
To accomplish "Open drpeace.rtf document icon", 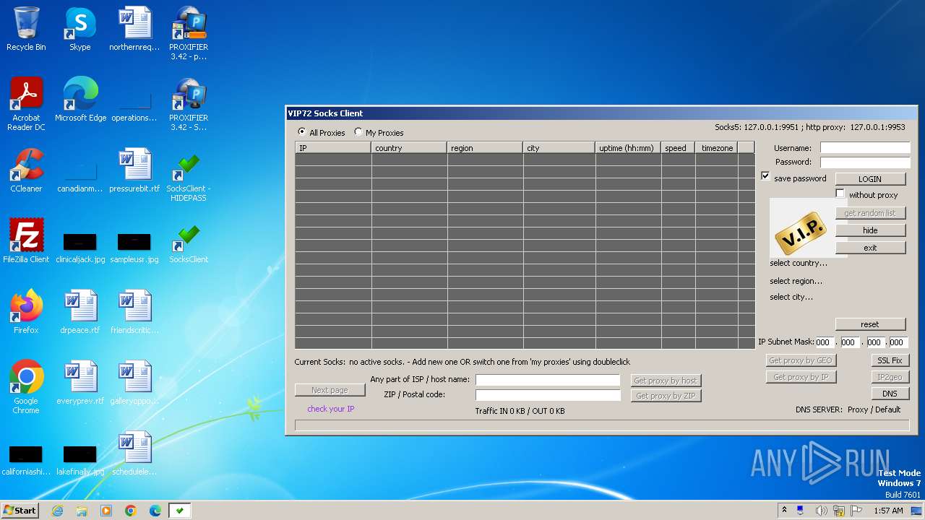I will click(80, 312).
